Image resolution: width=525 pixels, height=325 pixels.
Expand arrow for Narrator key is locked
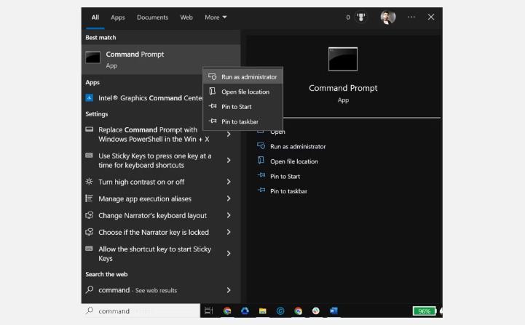point(229,232)
